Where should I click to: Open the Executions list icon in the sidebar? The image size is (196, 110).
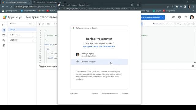tap(4, 40)
